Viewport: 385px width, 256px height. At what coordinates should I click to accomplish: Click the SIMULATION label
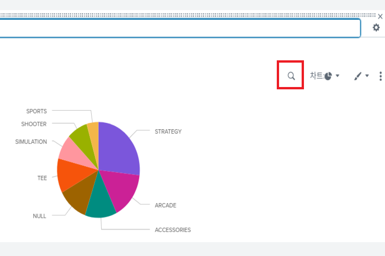click(x=31, y=142)
